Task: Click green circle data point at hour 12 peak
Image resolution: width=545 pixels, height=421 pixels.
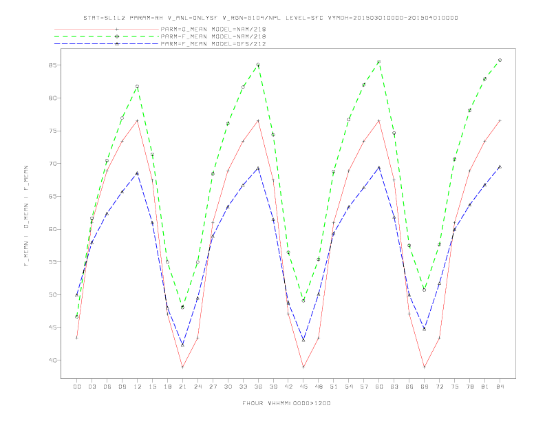Action: (138, 87)
